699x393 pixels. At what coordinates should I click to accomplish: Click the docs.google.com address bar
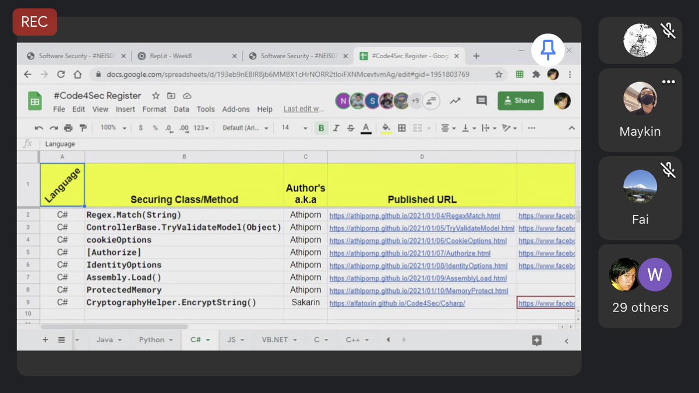tap(297, 75)
